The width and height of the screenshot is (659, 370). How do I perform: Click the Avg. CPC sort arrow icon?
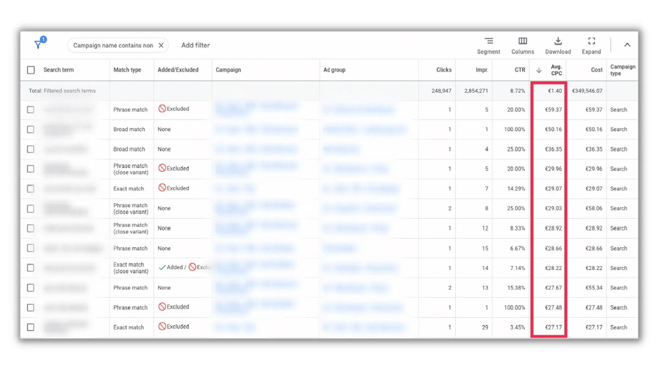(539, 70)
